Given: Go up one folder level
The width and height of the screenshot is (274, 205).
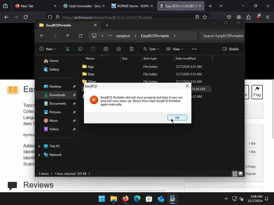Looking at the screenshot, I should coord(68,36).
